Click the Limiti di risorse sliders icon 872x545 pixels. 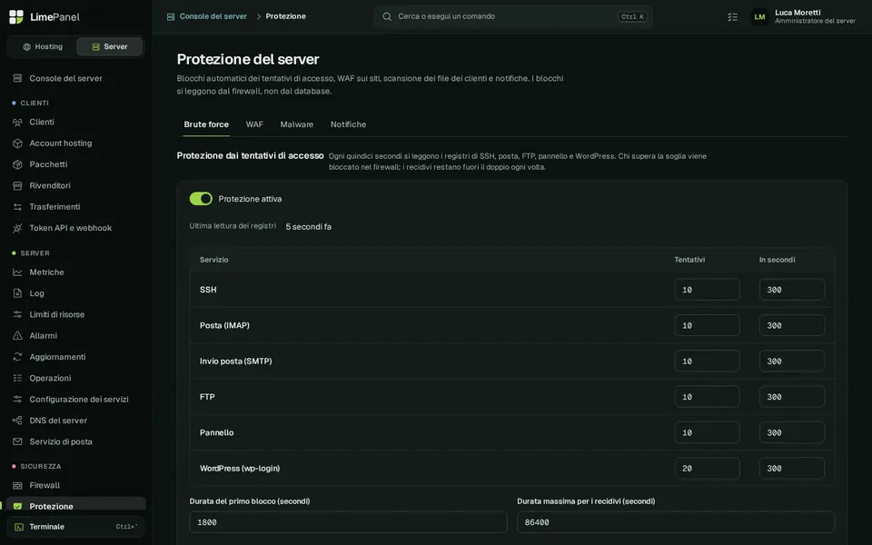click(17, 314)
